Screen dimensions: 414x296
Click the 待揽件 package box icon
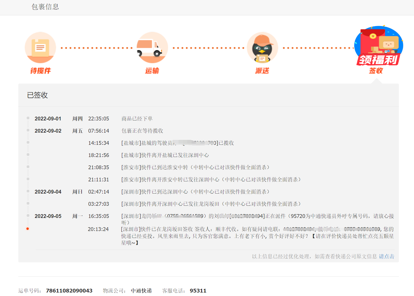coord(40,48)
